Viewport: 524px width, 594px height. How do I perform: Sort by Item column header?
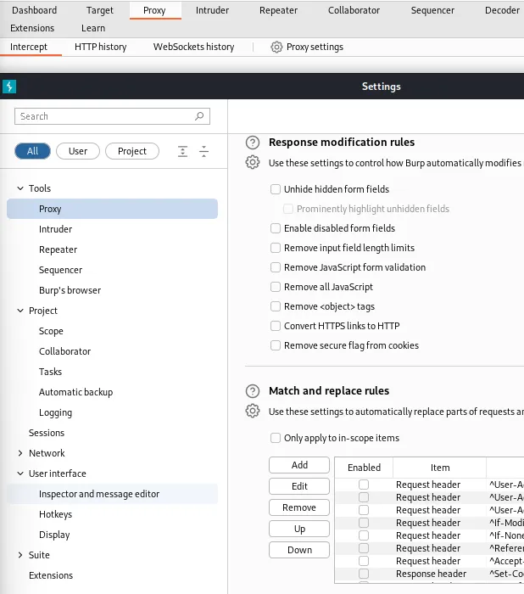tap(440, 468)
